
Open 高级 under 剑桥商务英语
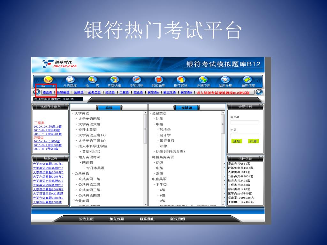[160, 174]
